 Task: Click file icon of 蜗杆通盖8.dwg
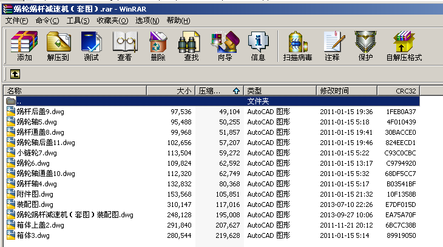coord(11,132)
